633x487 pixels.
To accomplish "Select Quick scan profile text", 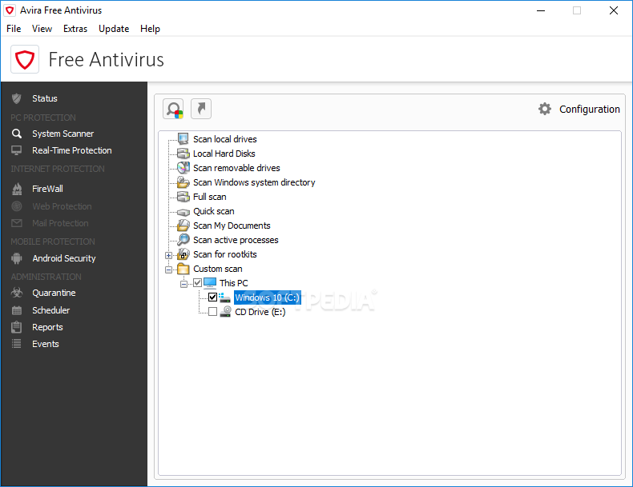I will 214,211.
